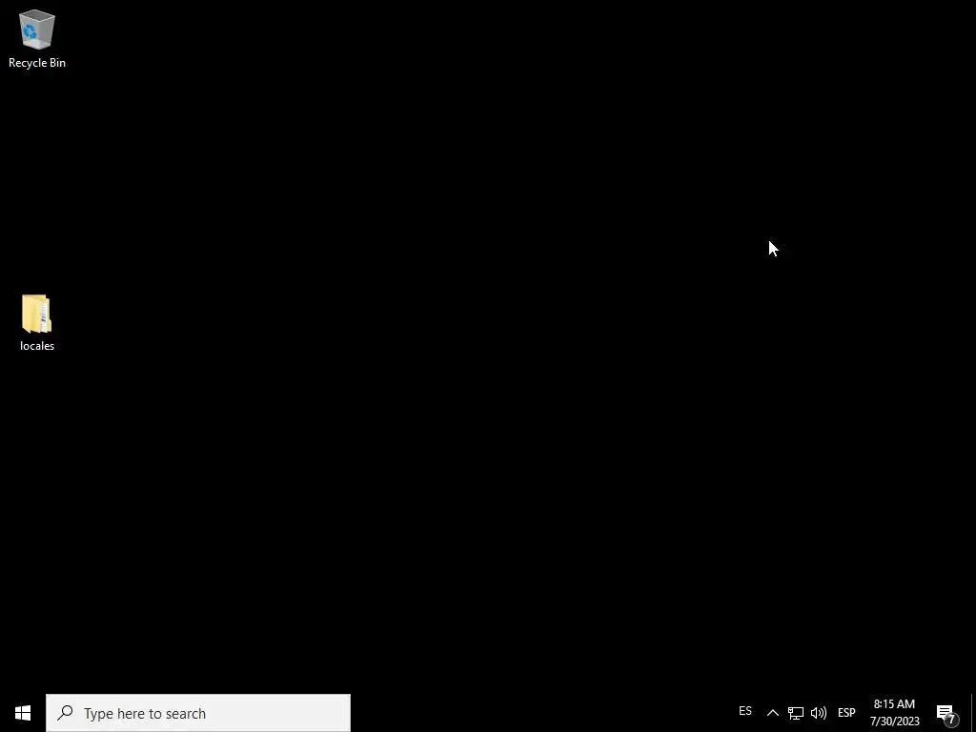Open the clock showing 8:15 AM

894,713
